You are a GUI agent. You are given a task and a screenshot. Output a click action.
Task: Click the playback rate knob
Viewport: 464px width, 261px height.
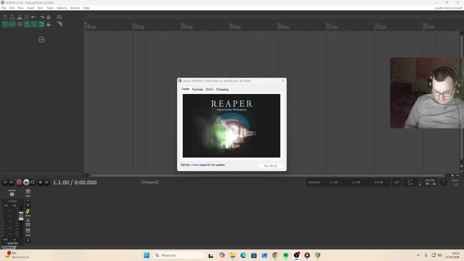[443, 182]
